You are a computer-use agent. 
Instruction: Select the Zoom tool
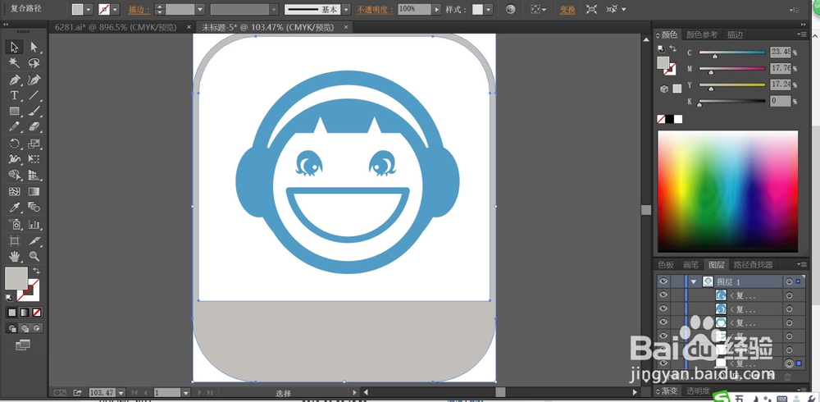tap(34, 257)
